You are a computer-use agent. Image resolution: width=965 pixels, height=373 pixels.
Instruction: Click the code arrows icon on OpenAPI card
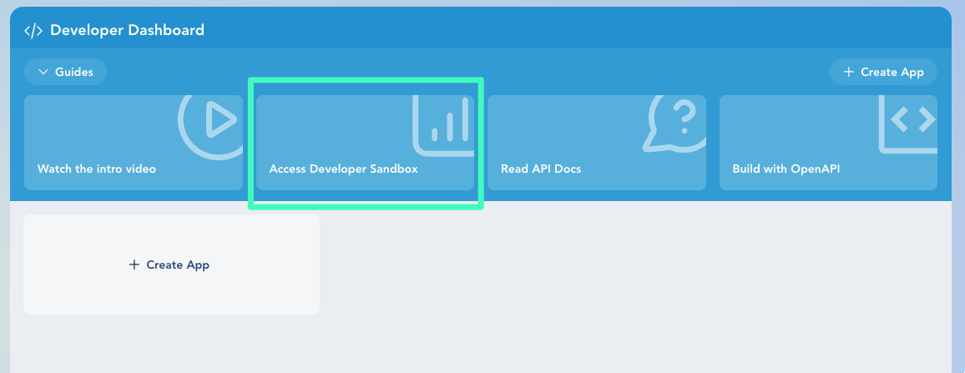click(x=907, y=123)
